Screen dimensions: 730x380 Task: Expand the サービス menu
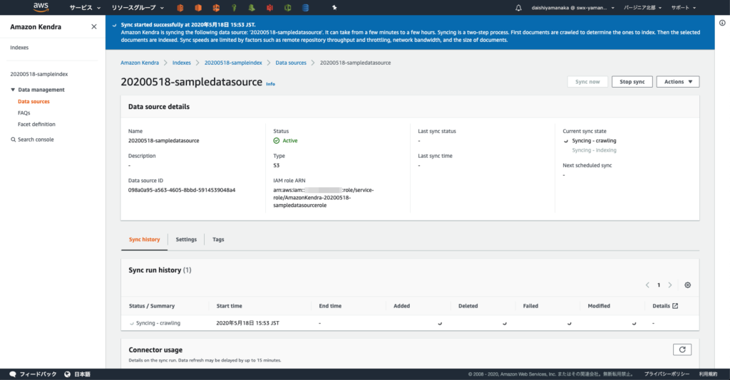tap(85, 8)
